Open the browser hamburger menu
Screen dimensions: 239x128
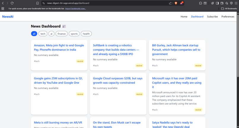coord(236,3)
